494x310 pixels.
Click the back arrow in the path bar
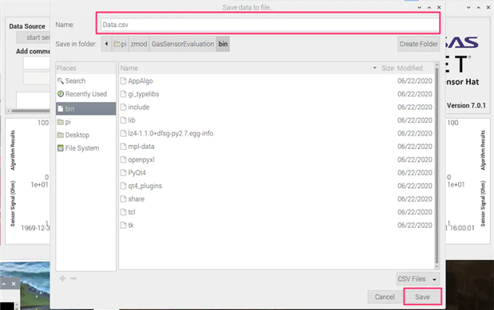coord(106,44)
